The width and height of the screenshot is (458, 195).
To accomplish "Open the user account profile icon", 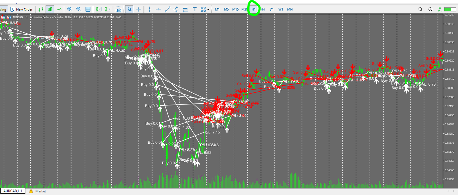I will (430, 9).
